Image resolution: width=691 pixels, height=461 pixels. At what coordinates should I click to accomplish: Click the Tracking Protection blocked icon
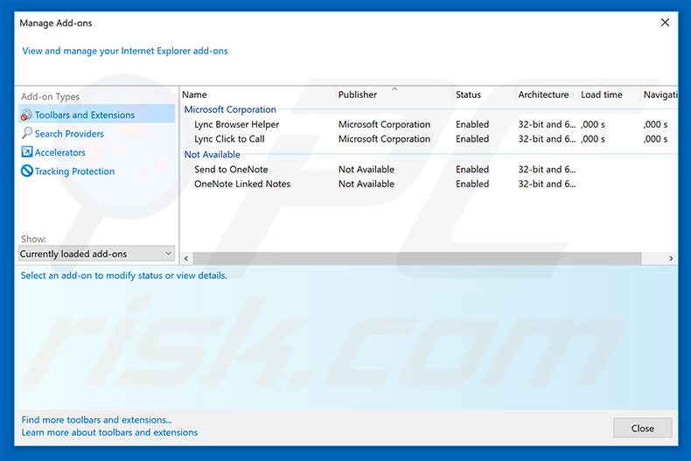coord(26,171)
